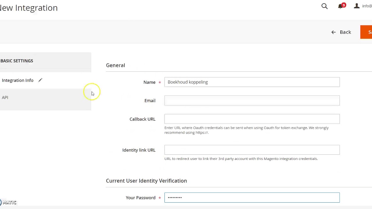The width and height of the screenshot is (372, 209).
Task: Click the info@ account label
Action: (367, 6)
